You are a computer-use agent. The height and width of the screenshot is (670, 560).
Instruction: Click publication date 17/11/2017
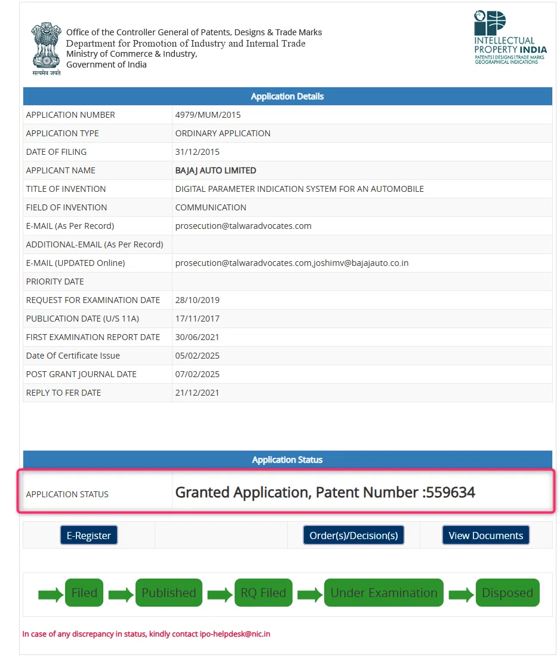point(197,319)
